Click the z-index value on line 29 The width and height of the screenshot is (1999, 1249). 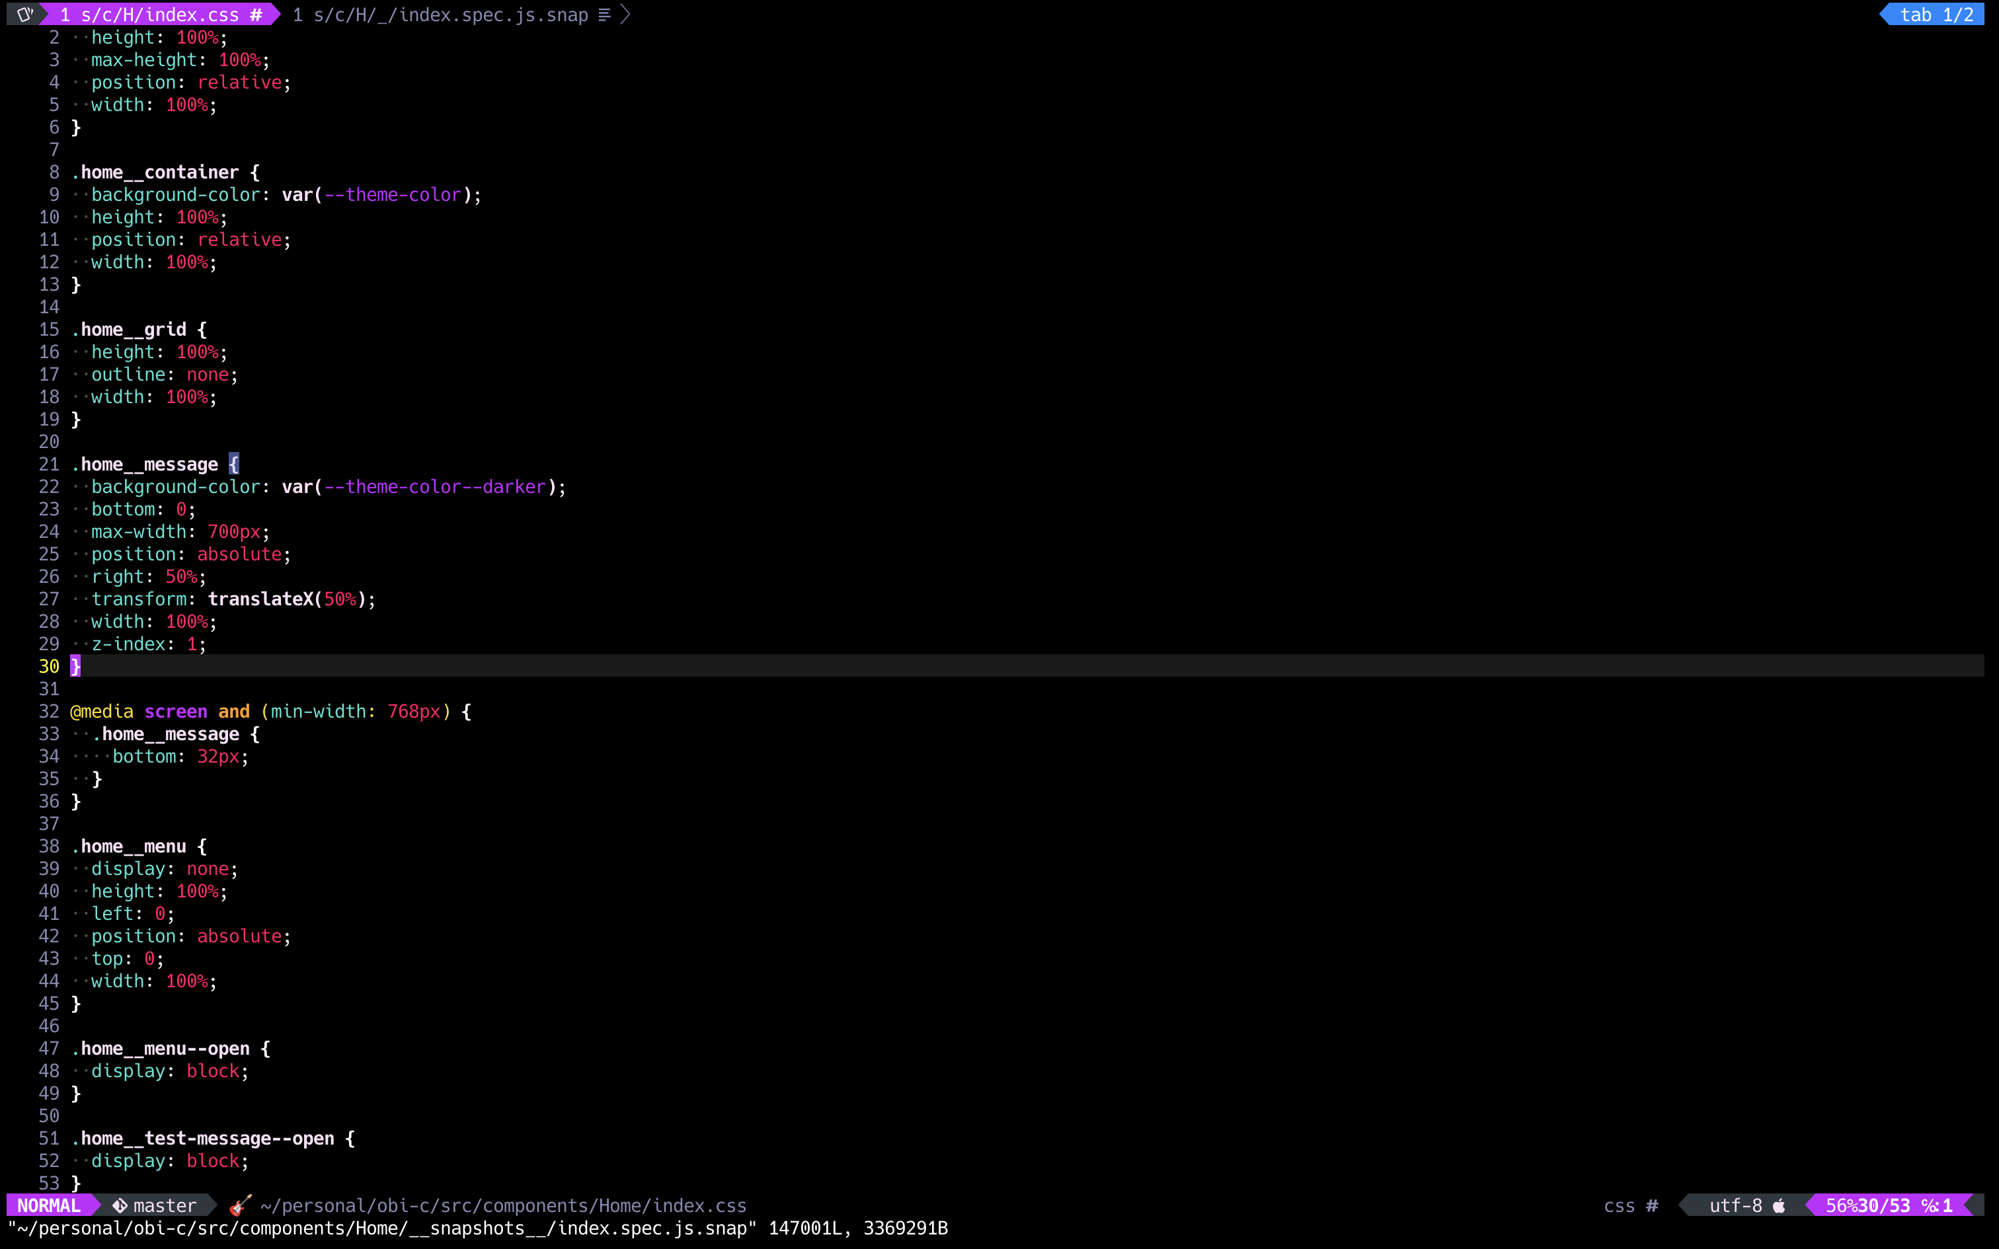pyautogui.click(x=192, y=644)
